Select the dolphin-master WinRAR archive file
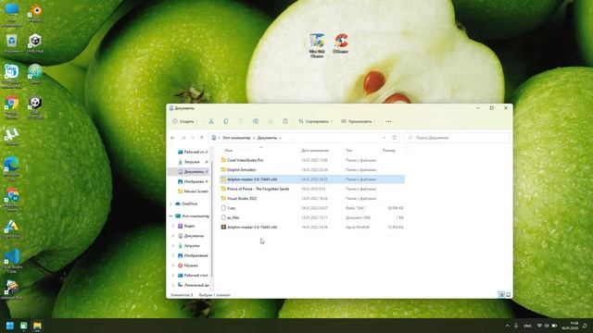The image size is (593, 333). point(312,227)
